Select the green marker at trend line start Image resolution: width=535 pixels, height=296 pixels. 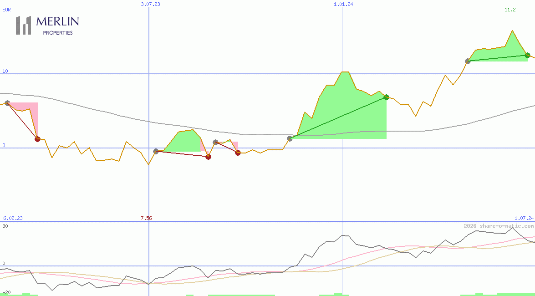tap(386, 97)
